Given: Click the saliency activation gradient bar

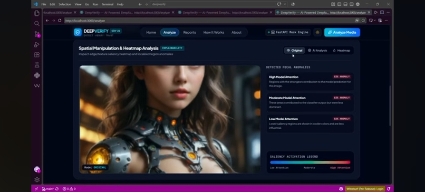Looking at the screenshot, I should 310,162.
